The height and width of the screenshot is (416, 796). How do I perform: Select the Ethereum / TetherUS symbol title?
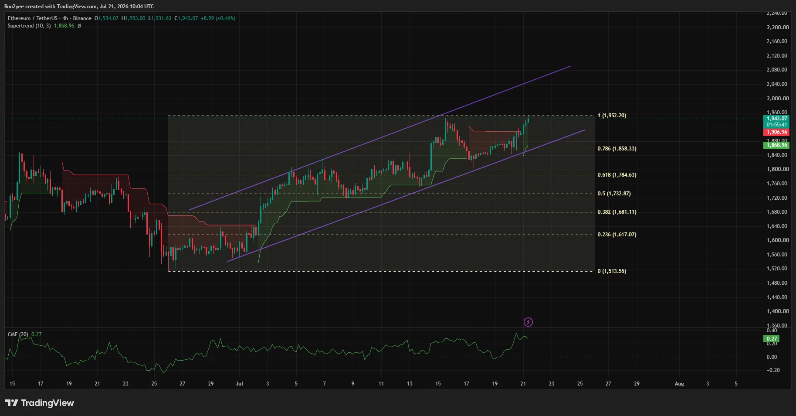click(33, 18)
